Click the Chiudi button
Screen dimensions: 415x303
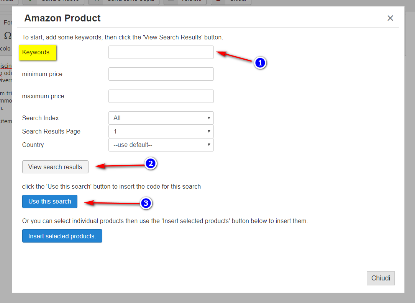(x=381, y=278)
